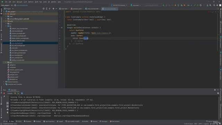Open the Code menu
The width and height of the screenshot is (222, 125).
(25, 2)
